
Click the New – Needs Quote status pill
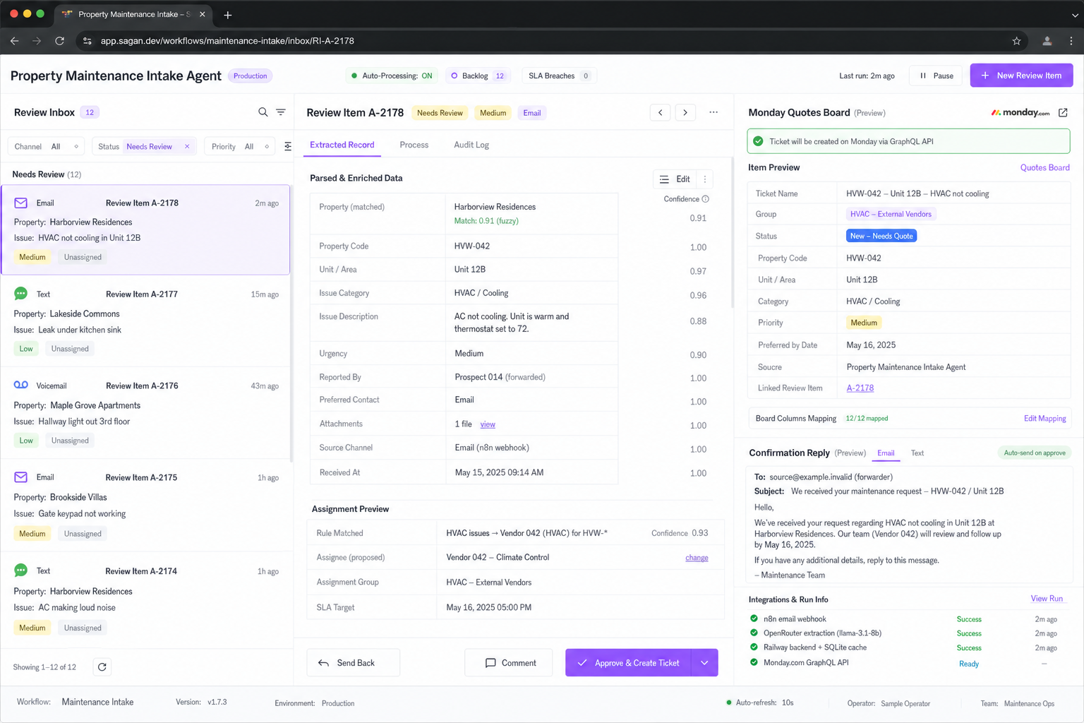[x=881, y=236]
